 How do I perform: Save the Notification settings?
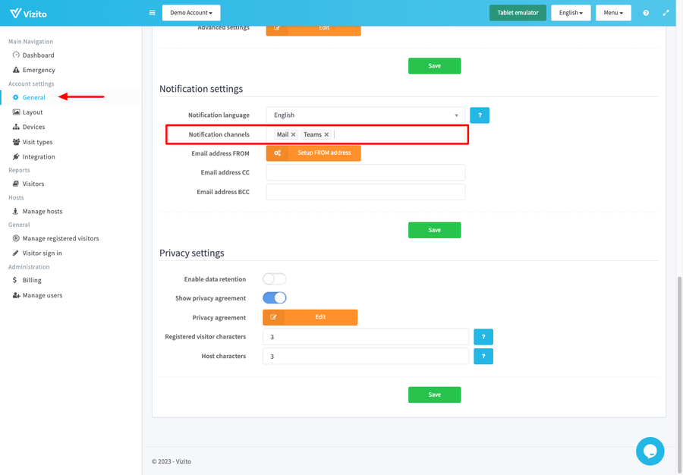(x=434, y=230)
